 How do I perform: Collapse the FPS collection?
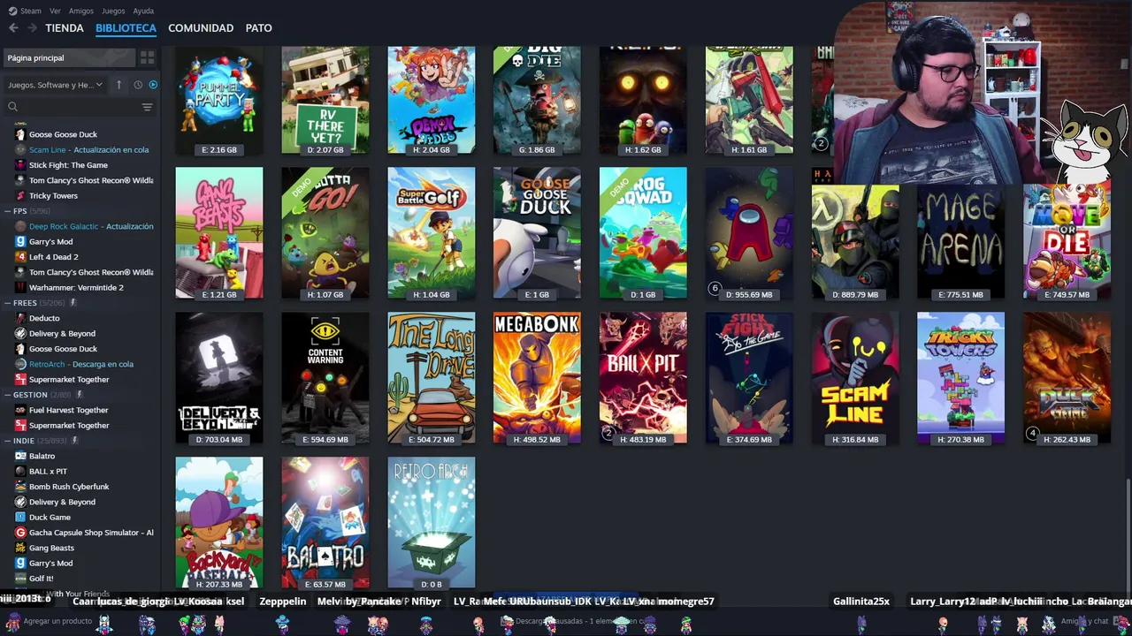coord(7,211)
